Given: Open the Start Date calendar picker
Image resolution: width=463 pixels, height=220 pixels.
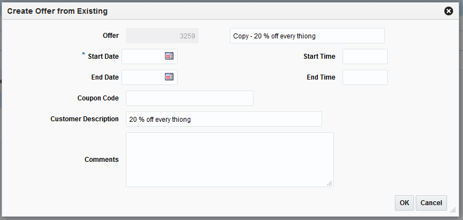Looking at the screenshot, I should click(x=169, y=56).
